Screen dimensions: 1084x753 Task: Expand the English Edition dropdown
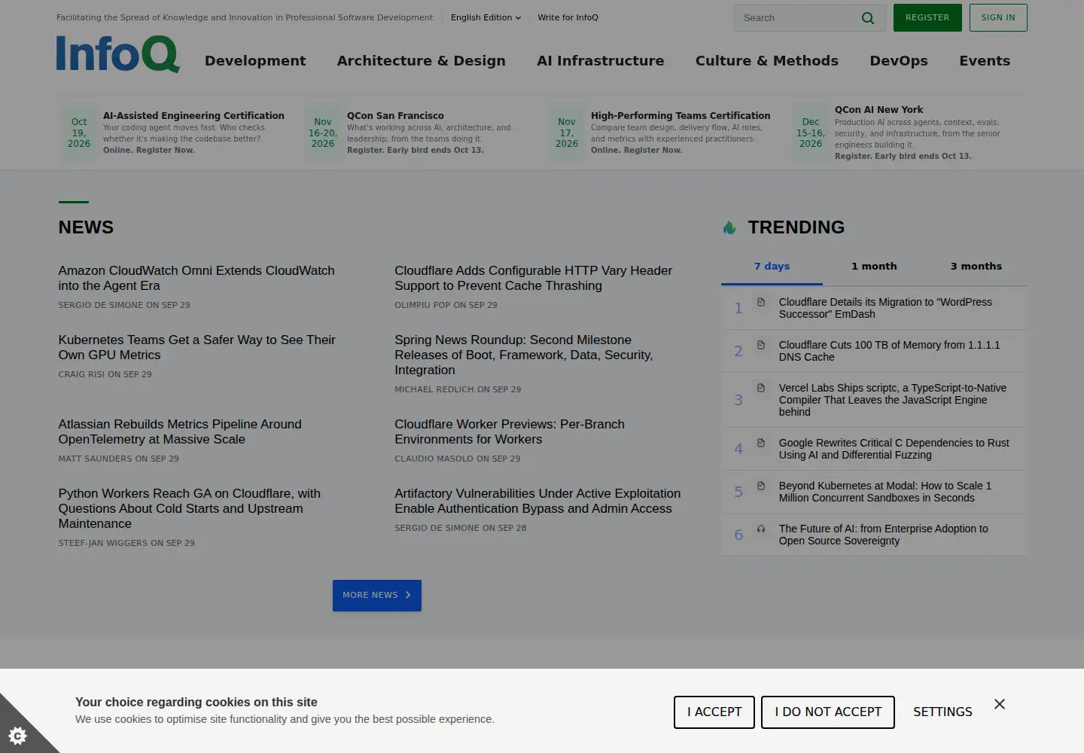coord(486,17)
